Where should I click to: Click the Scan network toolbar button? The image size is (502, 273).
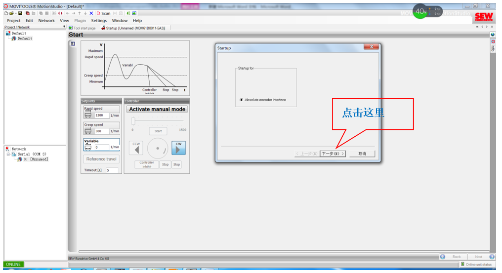pyautogui.click(x=103, y=13)
